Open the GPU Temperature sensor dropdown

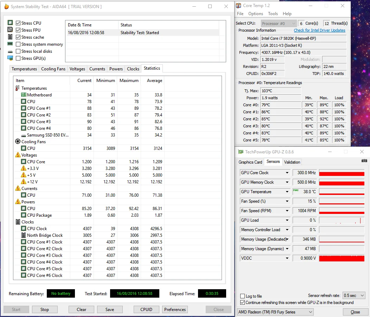coord(287,192)
